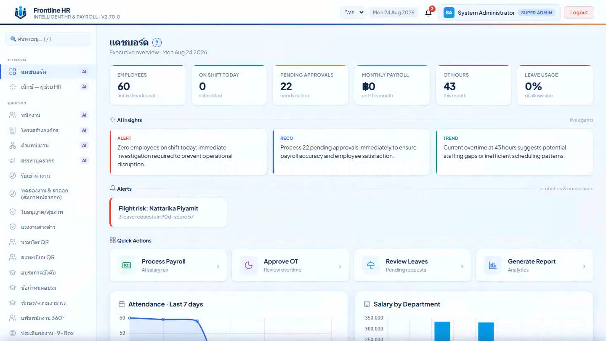Open the ทดลองงาน & ลาออก menu item
The image size is (606, 341).
pyautogui.click(x=48, y=194)
